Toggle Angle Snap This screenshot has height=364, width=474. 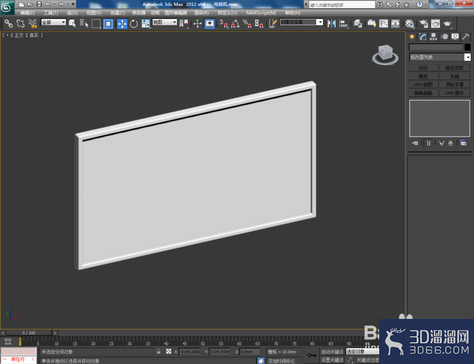(235, 24)
